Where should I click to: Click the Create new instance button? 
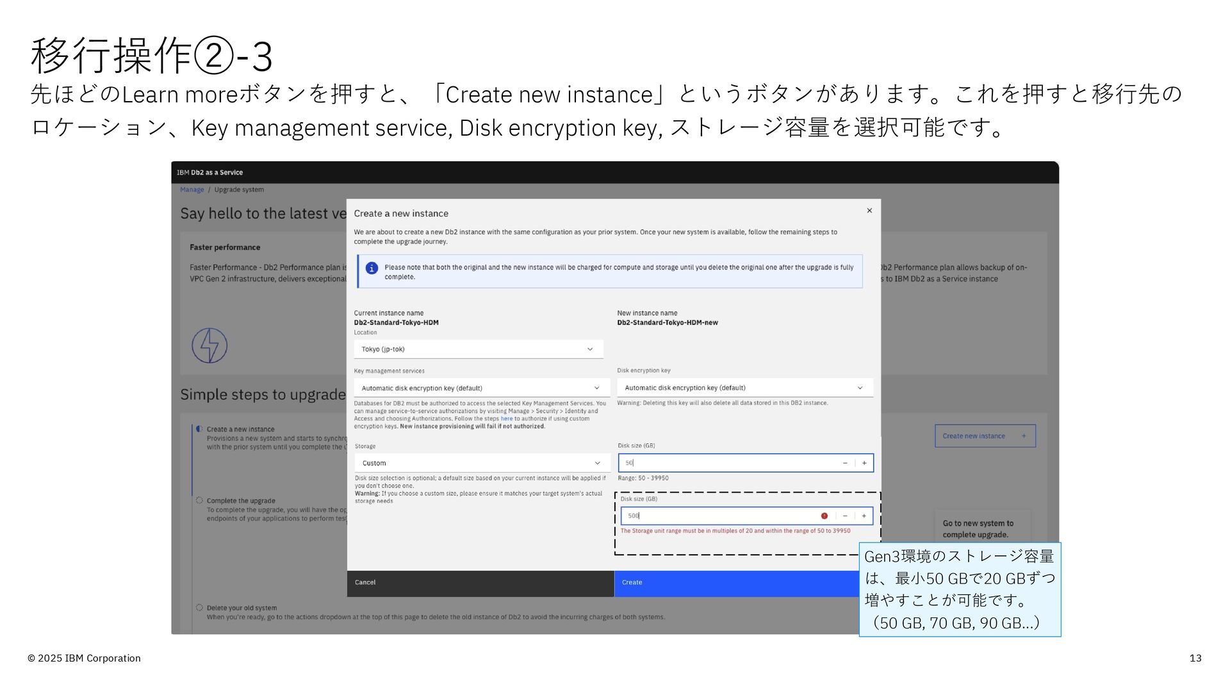coord(985,436)
